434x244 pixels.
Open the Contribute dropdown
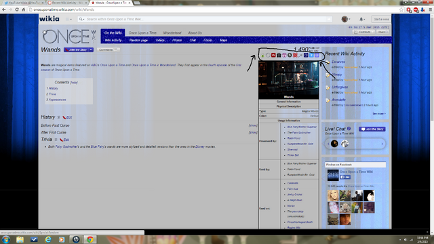pos(364,32)
